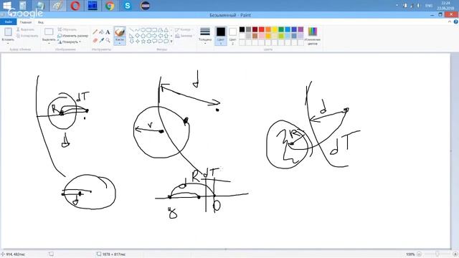
Task: Click the zoom out minus button
Action: pos(419,254)
